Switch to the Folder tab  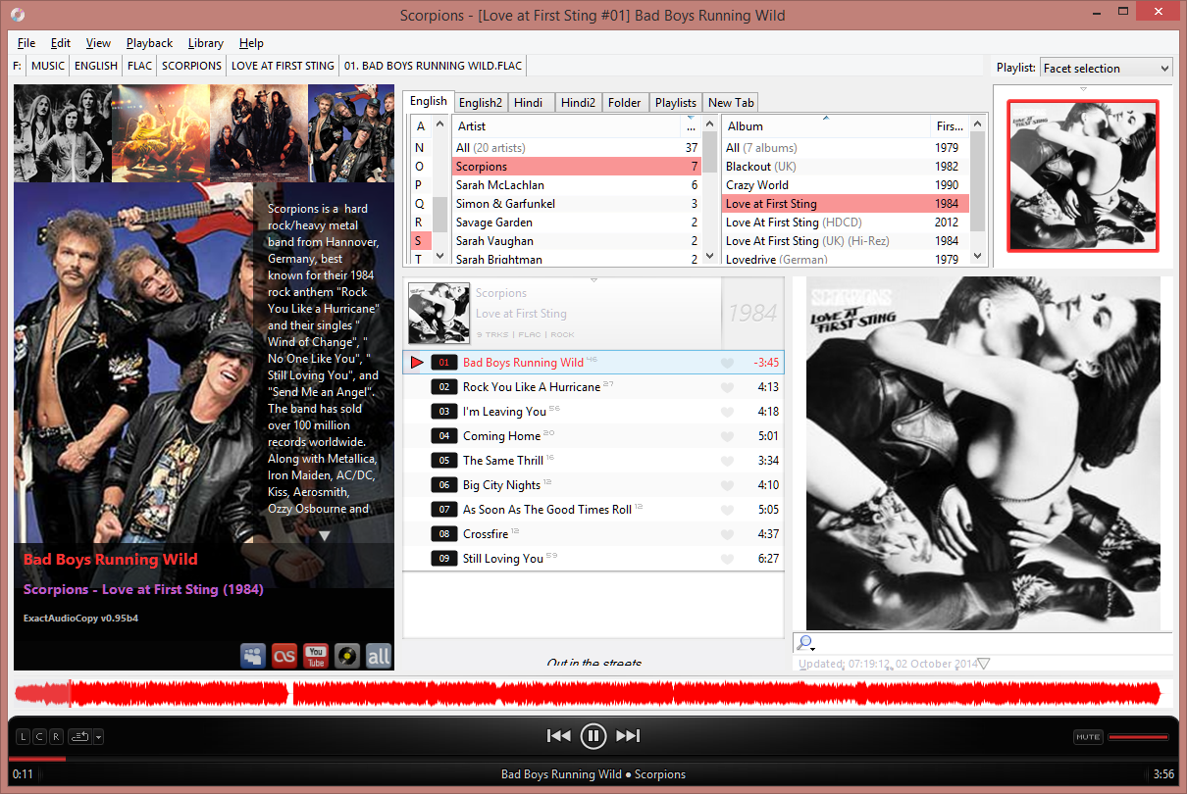624,103
